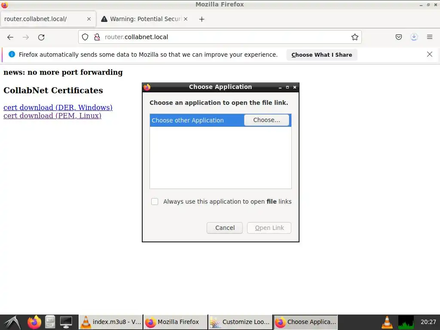The image size is (440, 330).
Task: Close the router.collabnet.local tab
Action: (89, 19)
